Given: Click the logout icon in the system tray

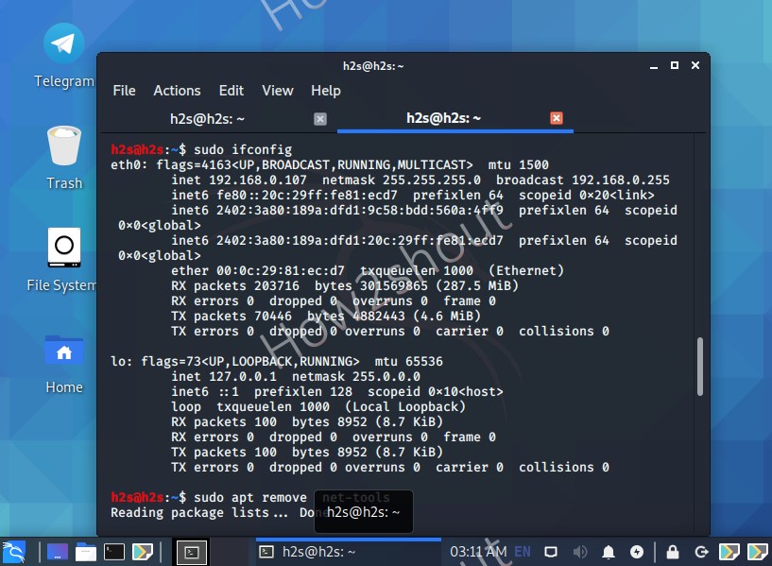Looking at the screenshot, I should [701, 551].
